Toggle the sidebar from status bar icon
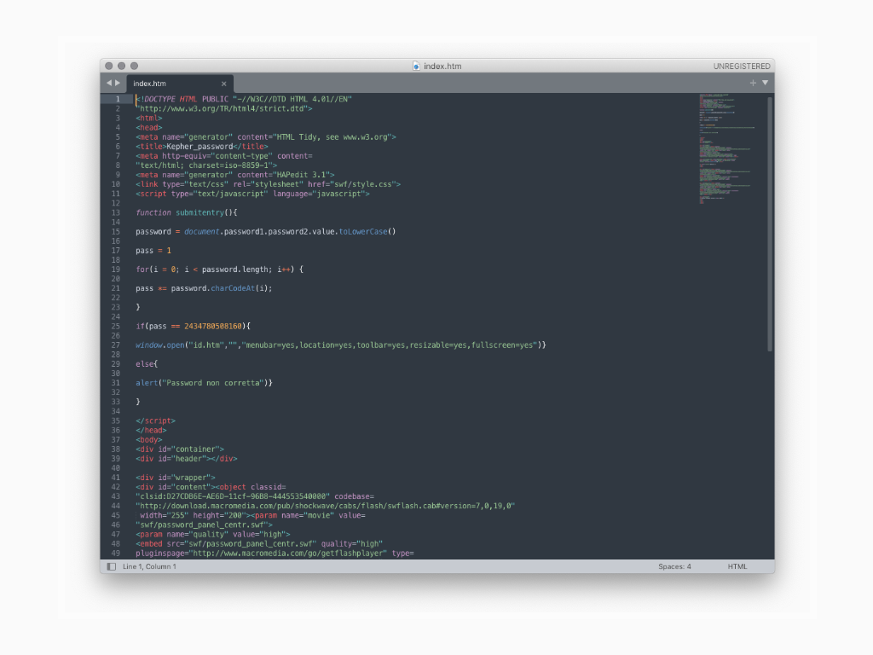This screenshot has width=873, height=655. tap(112, 566)
